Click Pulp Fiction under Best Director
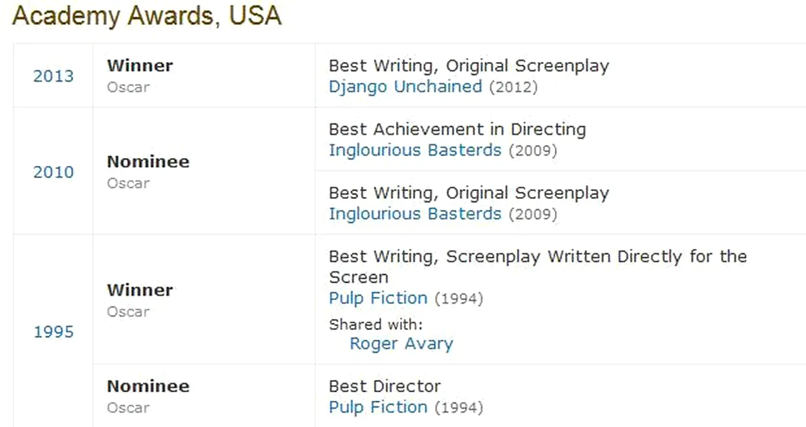This screenshot has width=806, height=427. [378, 407]
